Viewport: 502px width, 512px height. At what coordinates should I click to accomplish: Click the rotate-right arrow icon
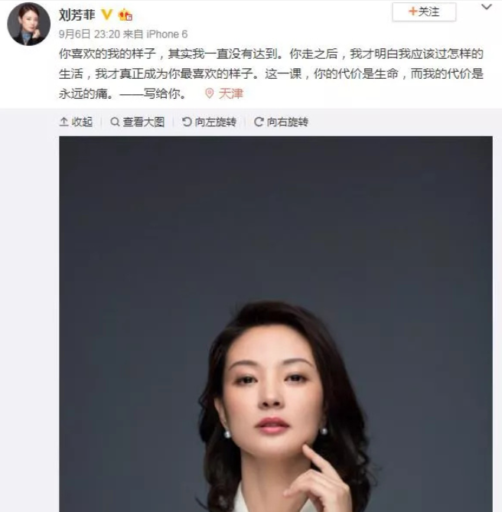(259, 122)
